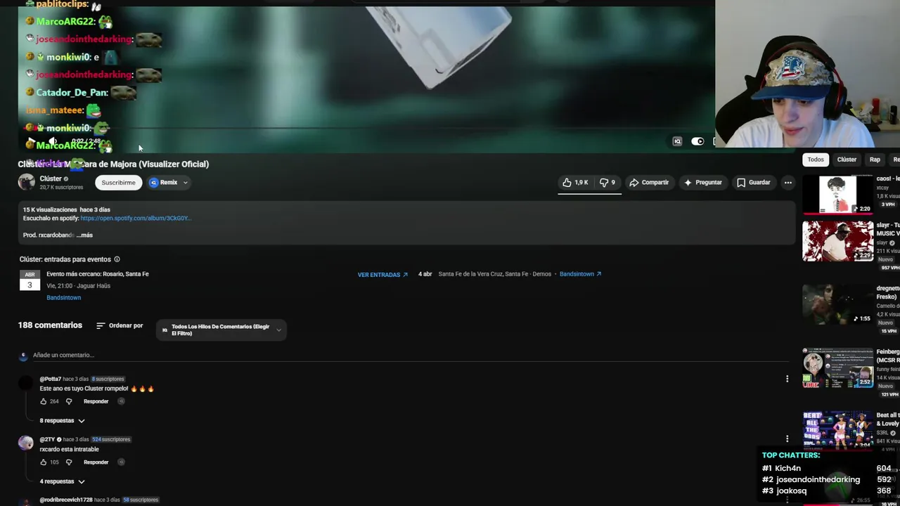The image size is (900, 506).
Task: Expand 8 respuestas under @Potta7
Action: point(62,421)
